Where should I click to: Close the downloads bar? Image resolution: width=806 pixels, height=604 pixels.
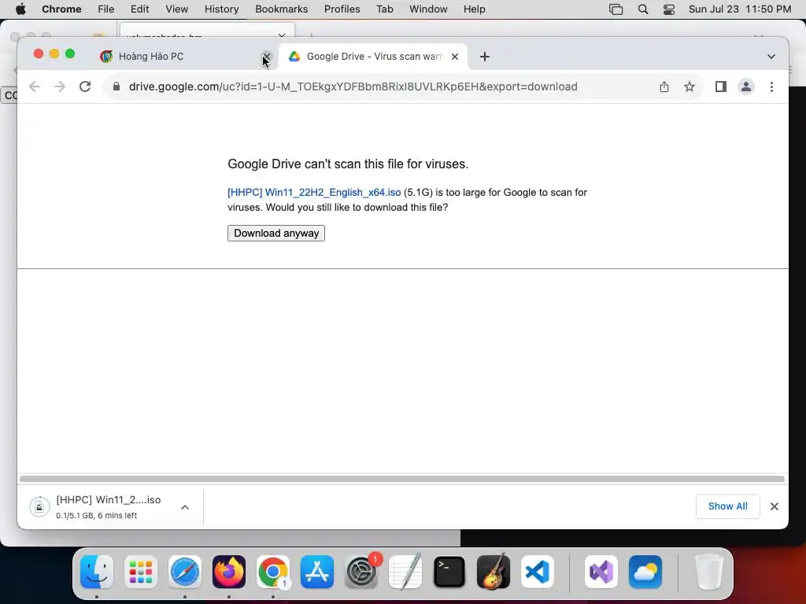tap(775, 506)
